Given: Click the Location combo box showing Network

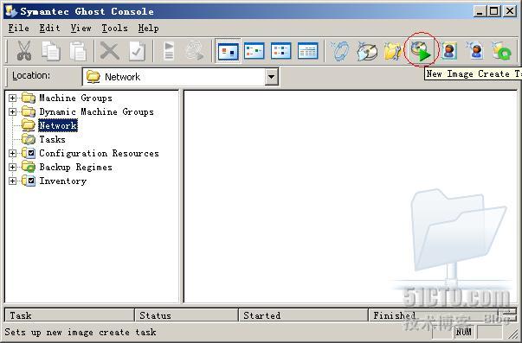Looking at the screenshot, I should (180, 77).
